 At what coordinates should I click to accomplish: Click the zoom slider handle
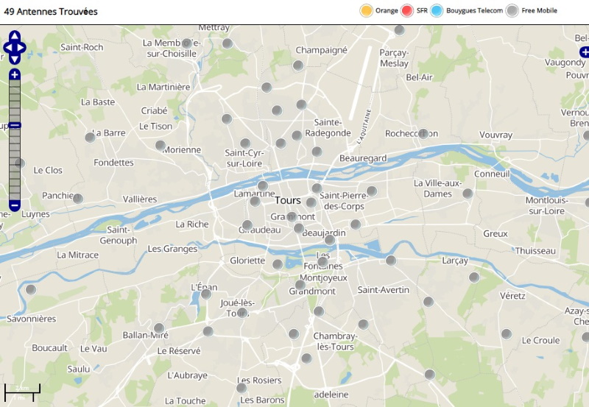(15, 125)
